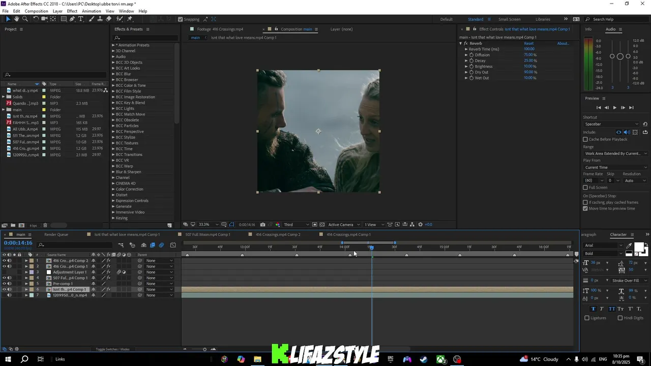This screenshot has height=366, width=651.
Task: Click the white fill color swatch in Character
Action: click(638, 247)
